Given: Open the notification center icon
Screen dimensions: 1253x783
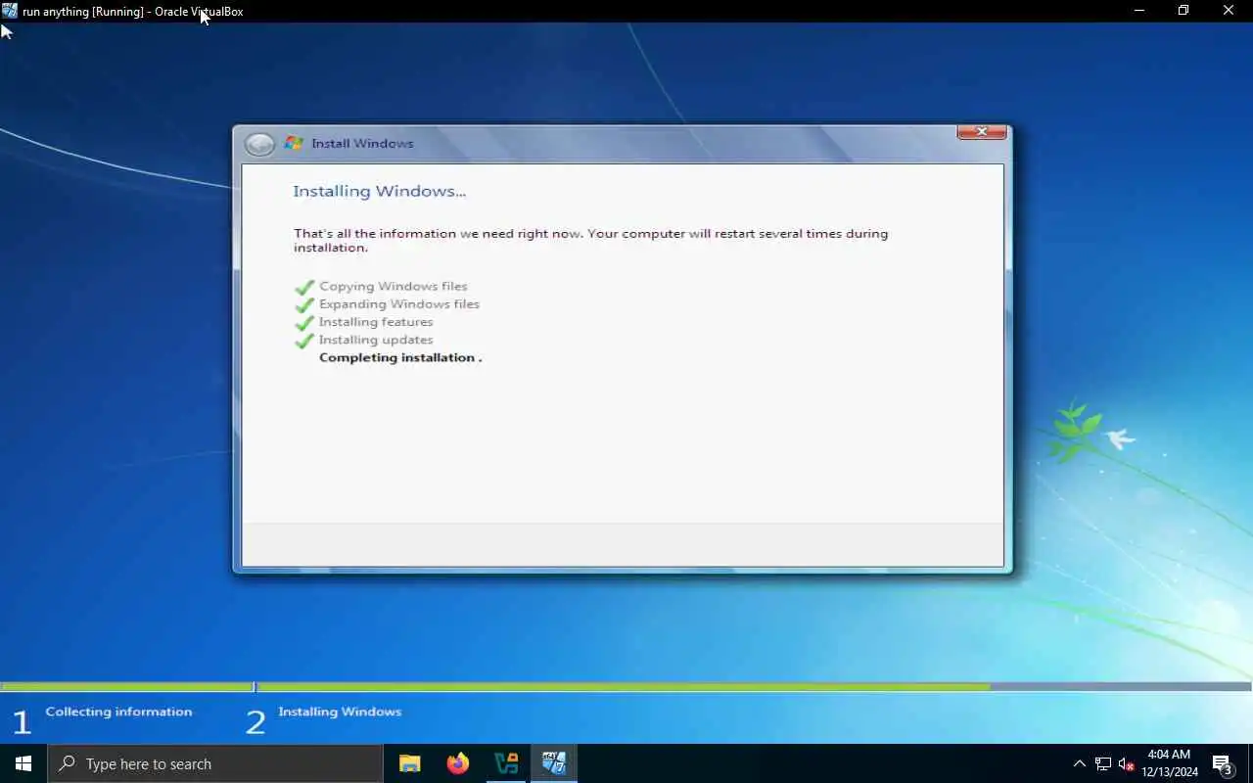Looking at the screenshot, I should coord(1222,763).
